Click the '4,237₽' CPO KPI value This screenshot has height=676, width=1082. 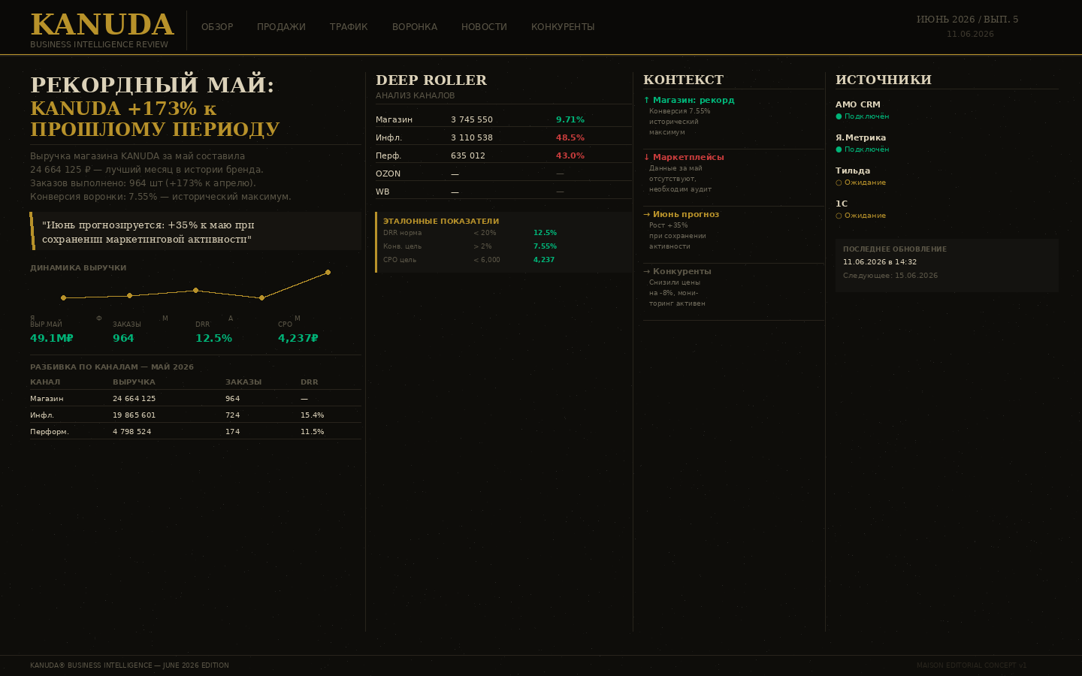298,338
